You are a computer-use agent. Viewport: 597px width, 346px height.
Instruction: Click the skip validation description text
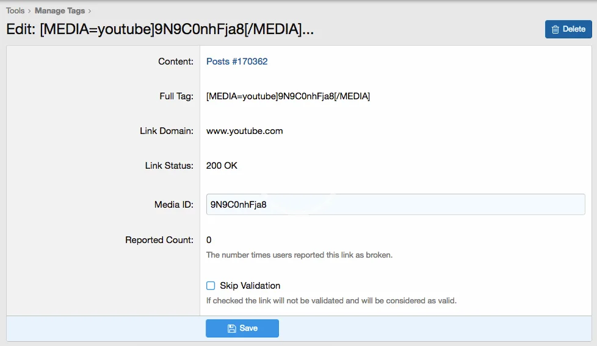[x=331, y=300]
